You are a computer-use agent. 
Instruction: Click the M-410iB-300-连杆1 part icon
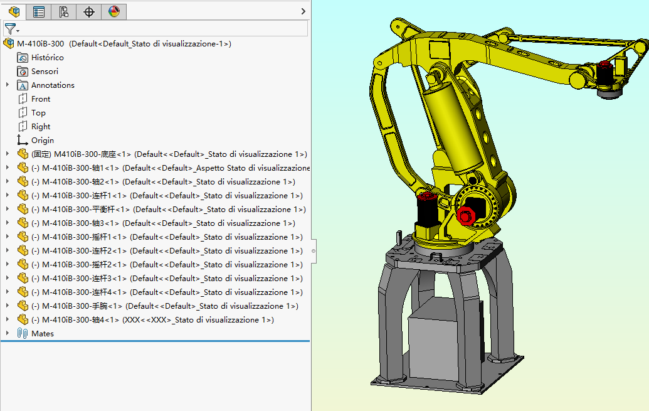(x=23, y=195)
